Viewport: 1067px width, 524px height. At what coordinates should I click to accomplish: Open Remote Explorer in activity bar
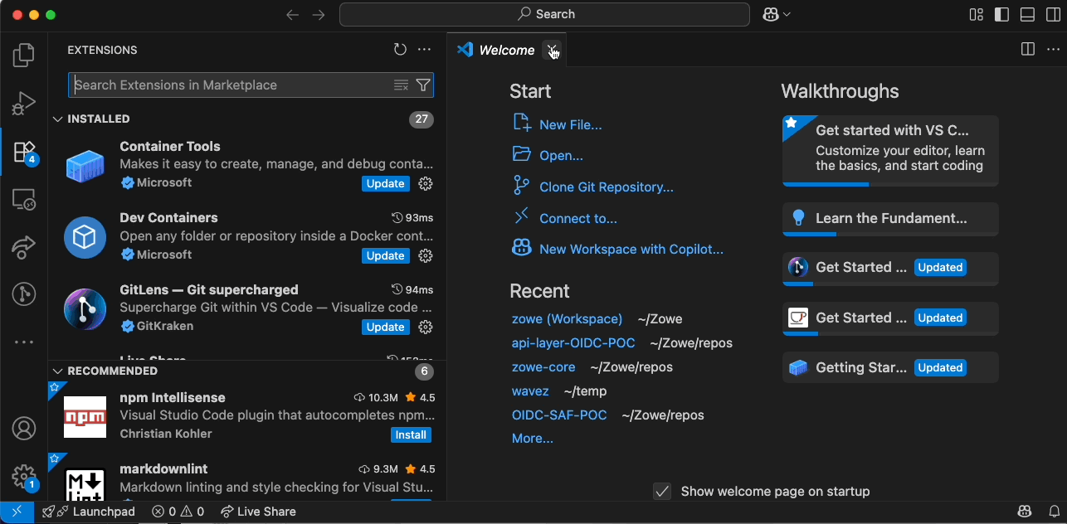click(x=23, y=200)
